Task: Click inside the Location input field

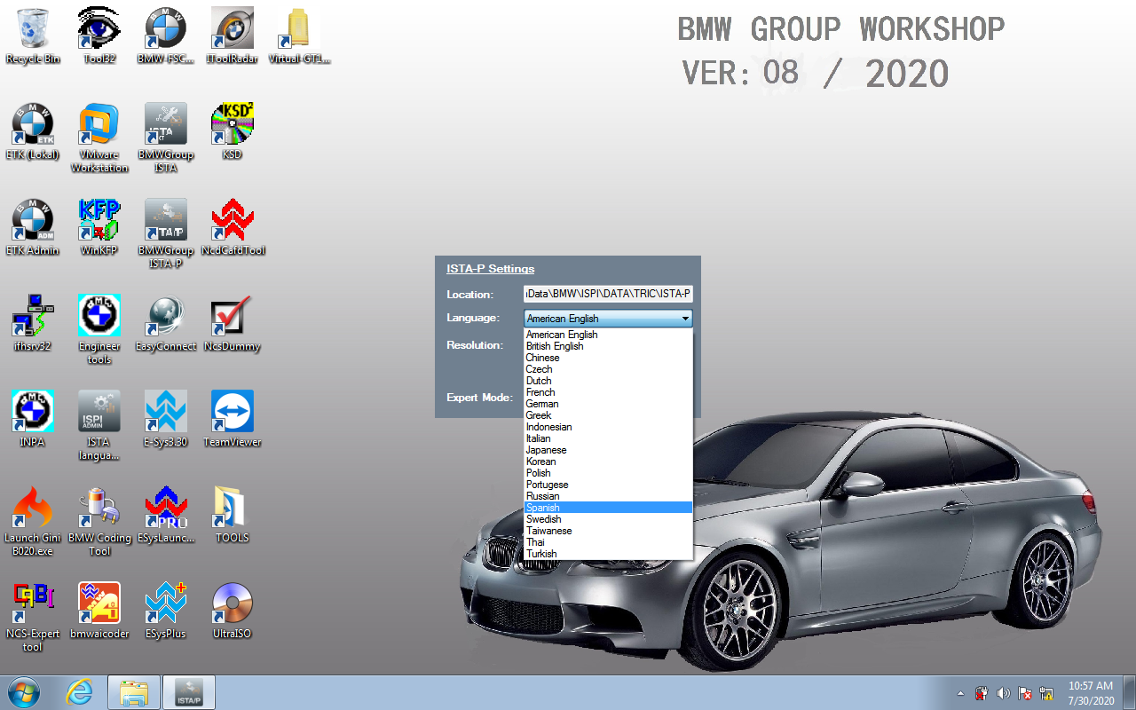Action: click(608, 293)
